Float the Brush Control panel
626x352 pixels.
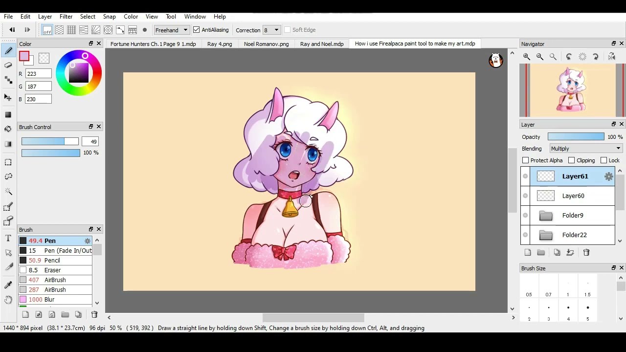click(91, 127)
